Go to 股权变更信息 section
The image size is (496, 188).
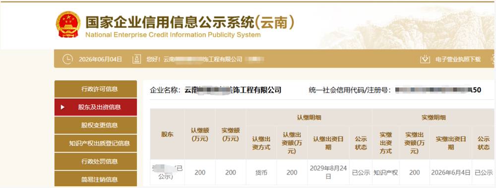coord(96,125)
